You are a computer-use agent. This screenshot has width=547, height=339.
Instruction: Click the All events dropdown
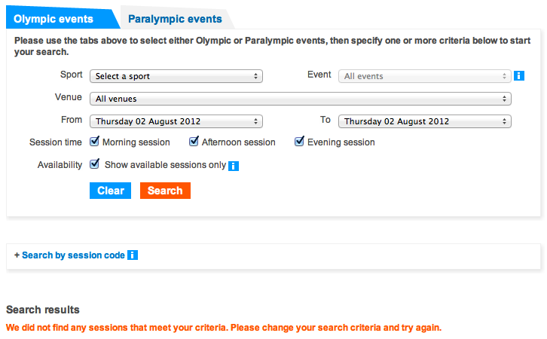pos(425,76)
